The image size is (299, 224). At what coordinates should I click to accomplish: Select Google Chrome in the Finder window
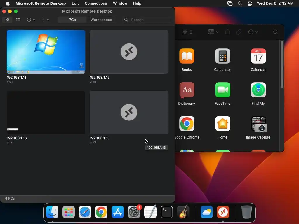[187, 124]
